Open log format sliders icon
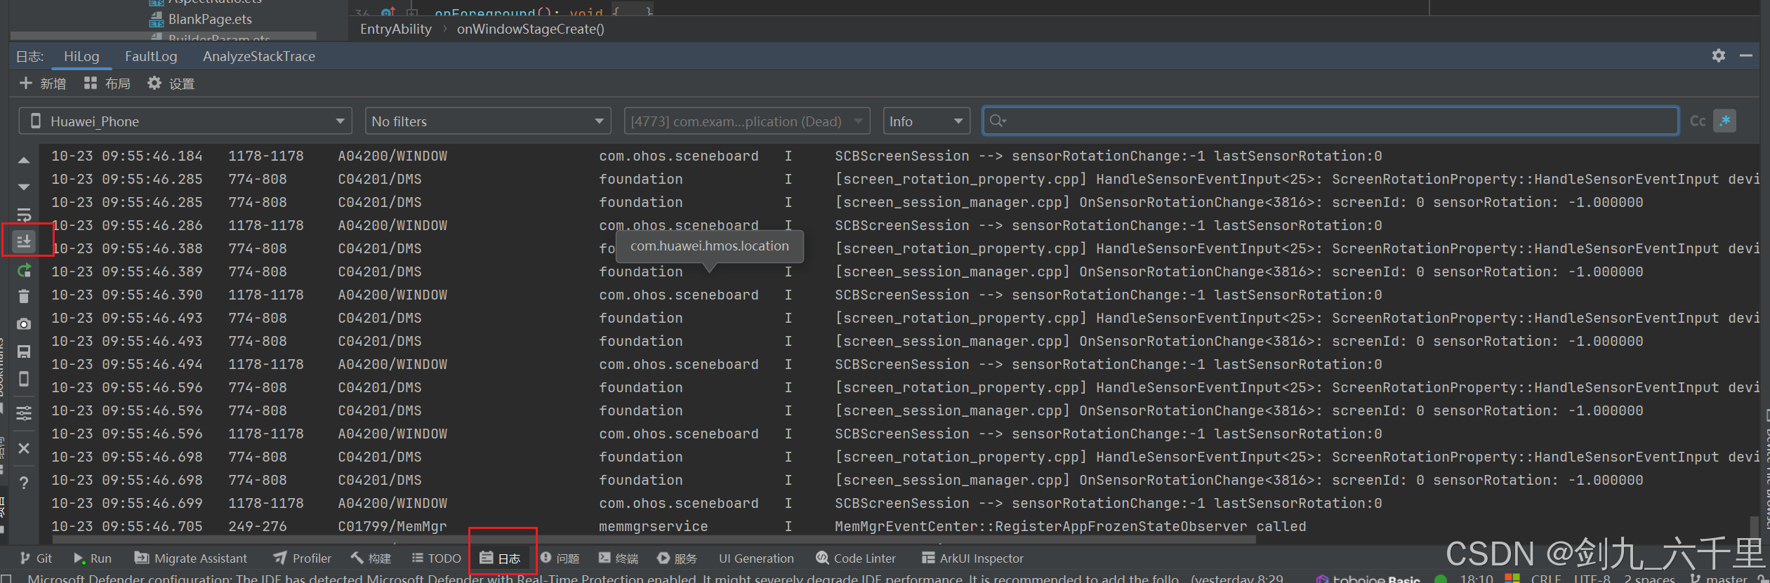The width and height of the screenshot is (1770, 583). [x=24, y=413]
